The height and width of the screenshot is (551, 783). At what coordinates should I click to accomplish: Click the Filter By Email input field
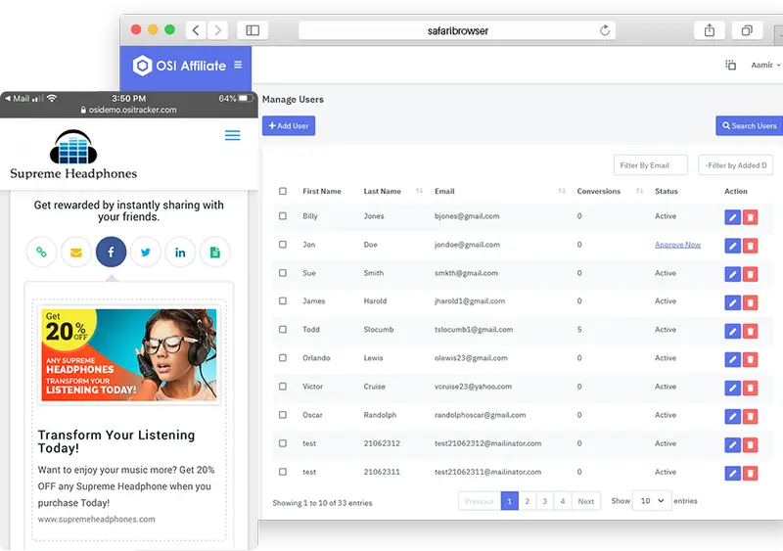[x=650, y=164]
